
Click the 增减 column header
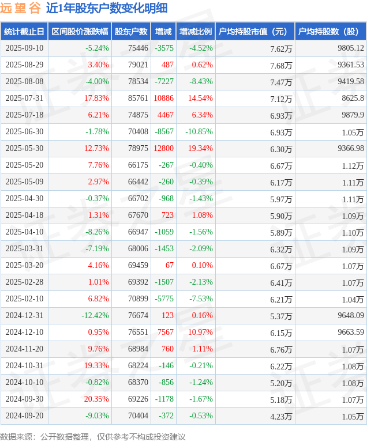[163, 32]
